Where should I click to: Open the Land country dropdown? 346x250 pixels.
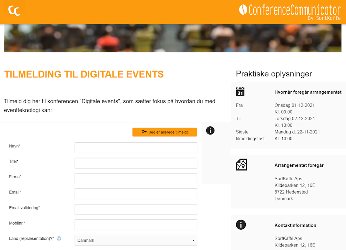pyautogui.click(x=136, y=240)
